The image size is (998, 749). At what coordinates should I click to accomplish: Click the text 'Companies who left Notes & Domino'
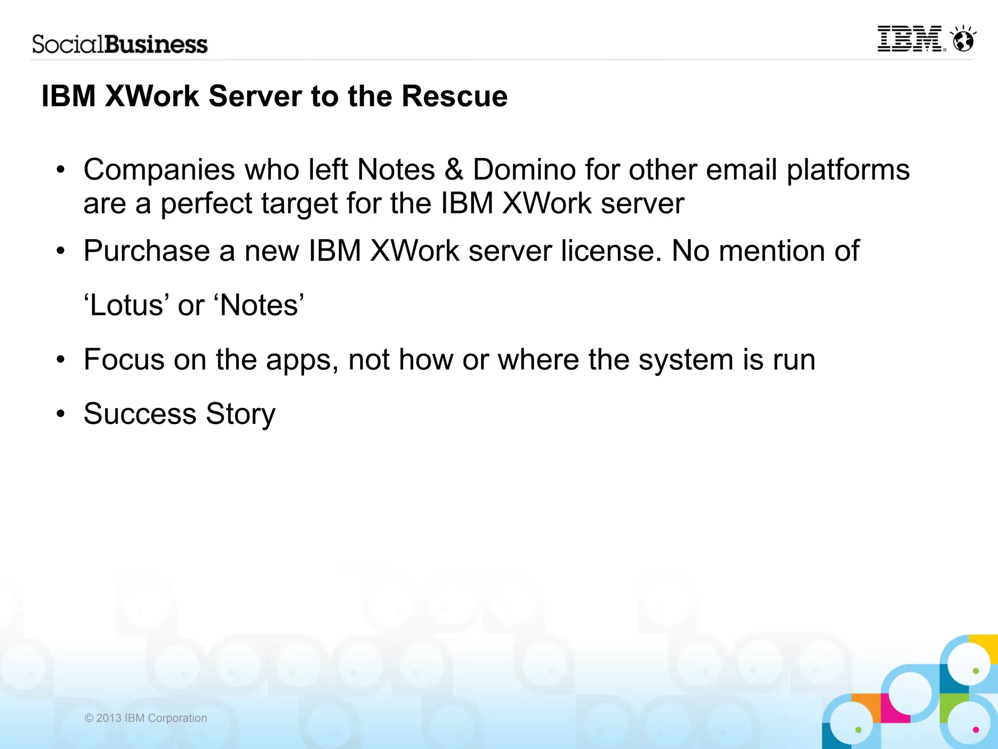(330, 170)
